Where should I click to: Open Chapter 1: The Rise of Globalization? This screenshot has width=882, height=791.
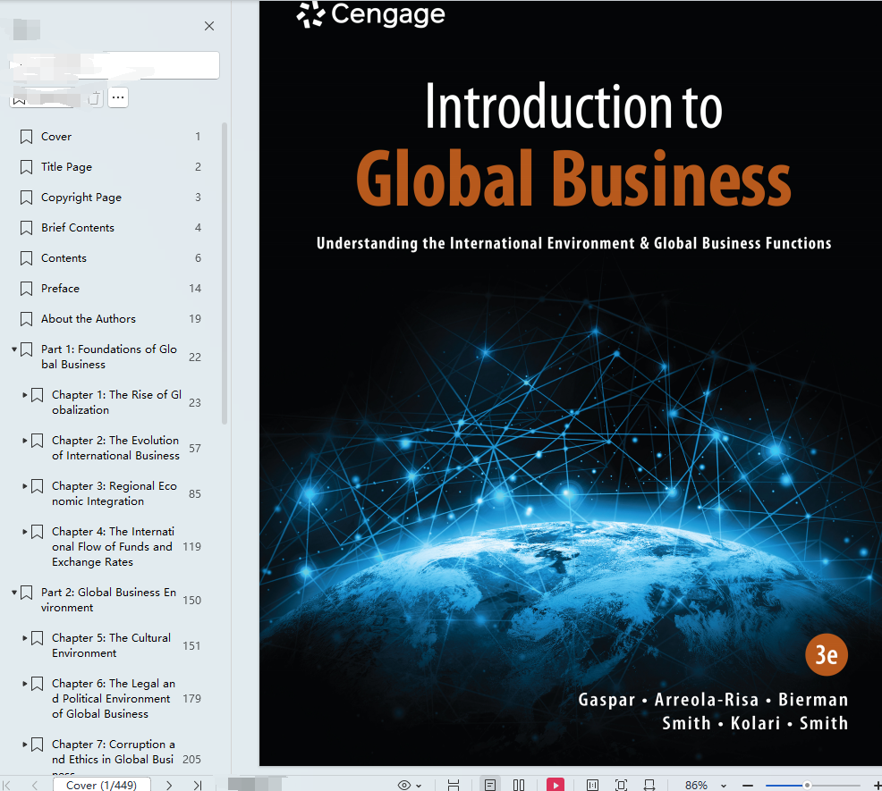click(117, 402)
